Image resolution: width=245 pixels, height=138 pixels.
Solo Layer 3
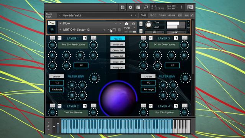[x=185, y=38]
